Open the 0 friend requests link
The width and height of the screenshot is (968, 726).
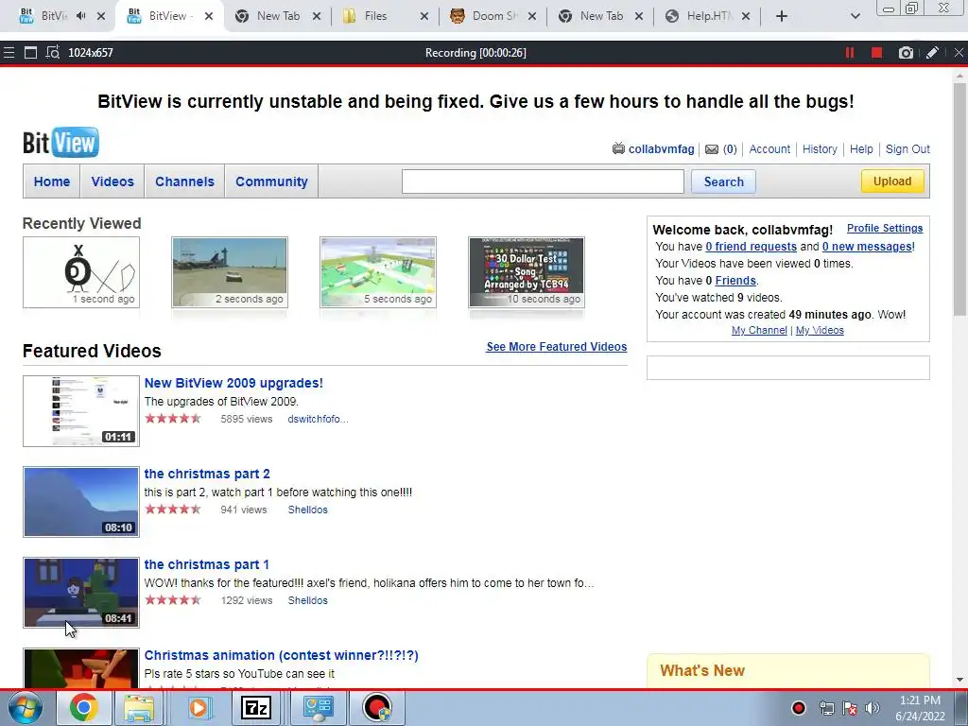(x=751, y=247)
